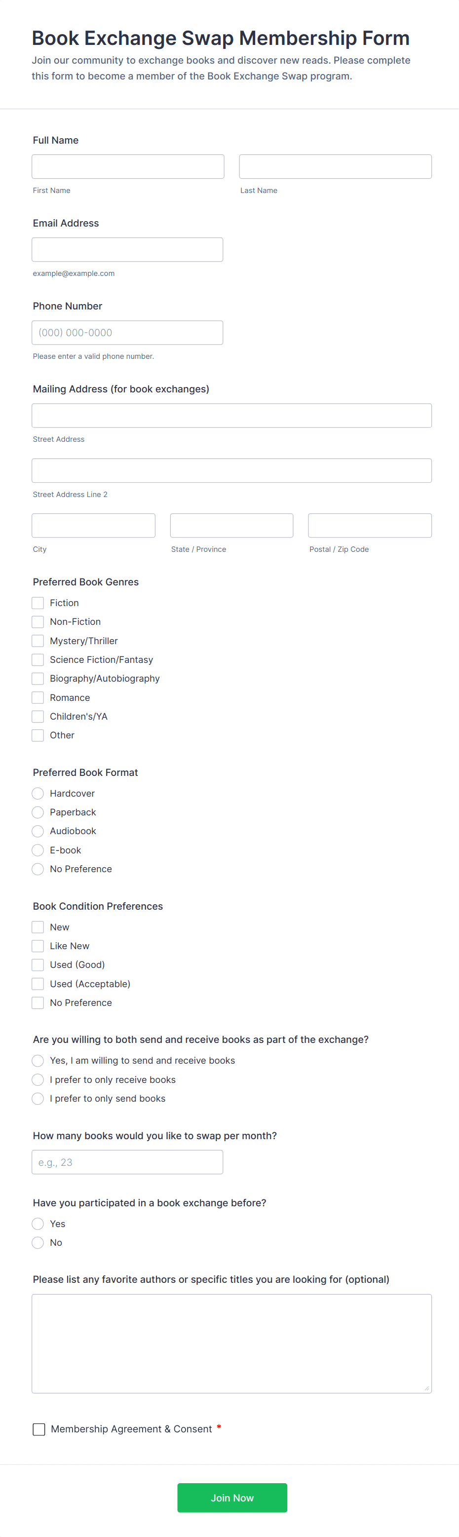
Task: Toggle the Children's/YA genre checkbox
Action: click(x=38, y=716)
